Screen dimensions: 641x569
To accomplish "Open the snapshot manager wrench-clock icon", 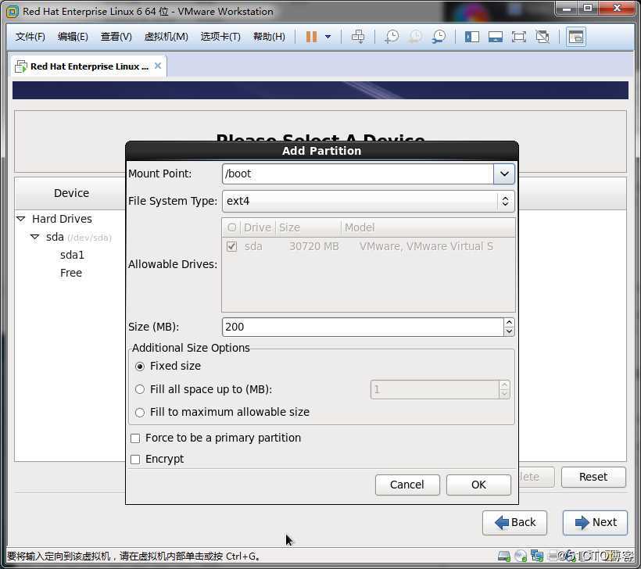I will [x=439, y=37].
